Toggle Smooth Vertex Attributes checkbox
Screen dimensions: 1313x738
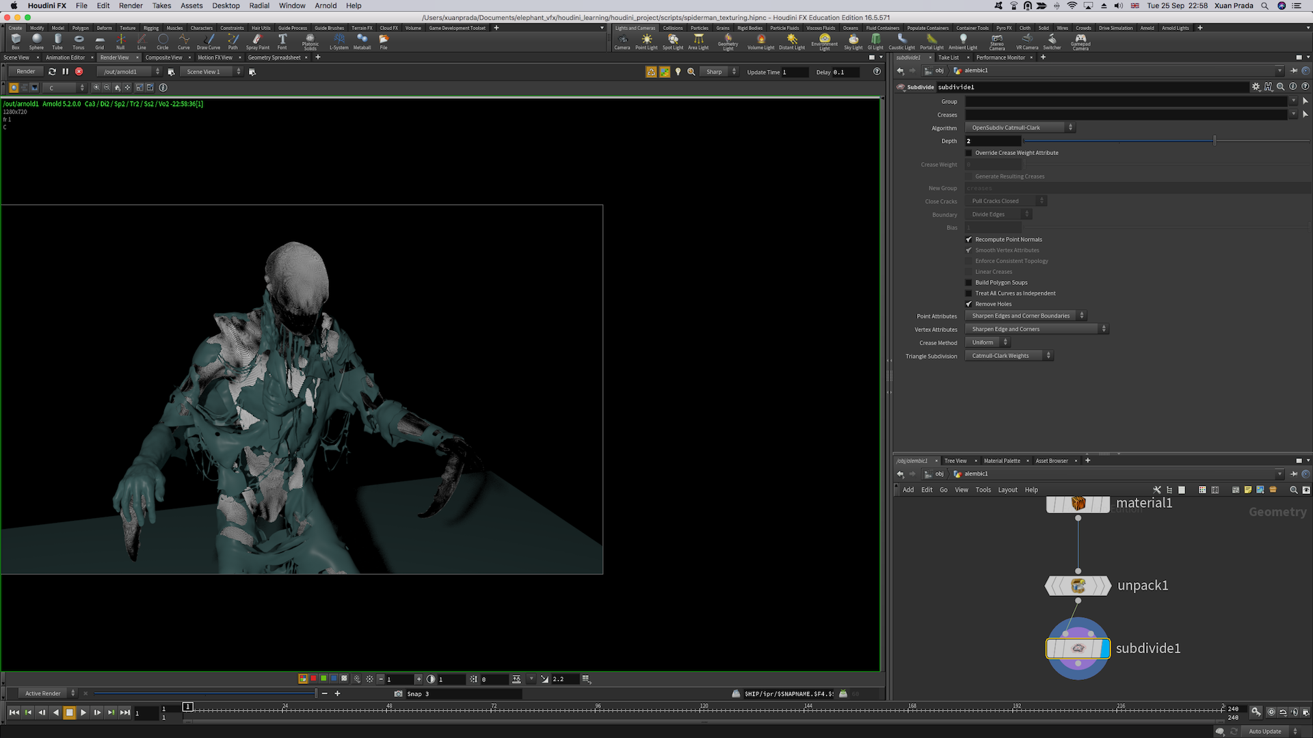pyautogui.click(x=968, y=250)
